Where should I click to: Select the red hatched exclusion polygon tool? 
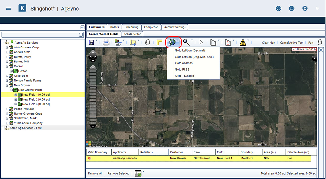coord(228,42)
